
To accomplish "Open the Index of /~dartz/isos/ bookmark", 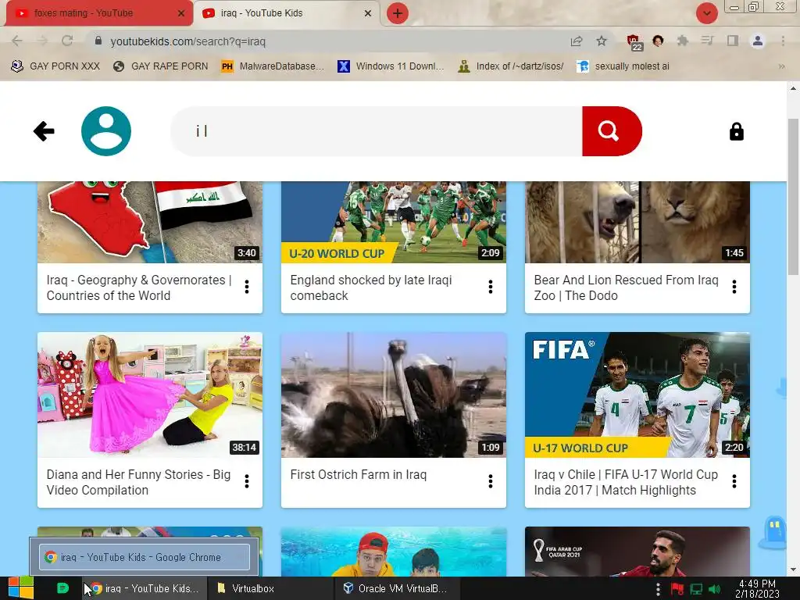I will click(511, 66).
